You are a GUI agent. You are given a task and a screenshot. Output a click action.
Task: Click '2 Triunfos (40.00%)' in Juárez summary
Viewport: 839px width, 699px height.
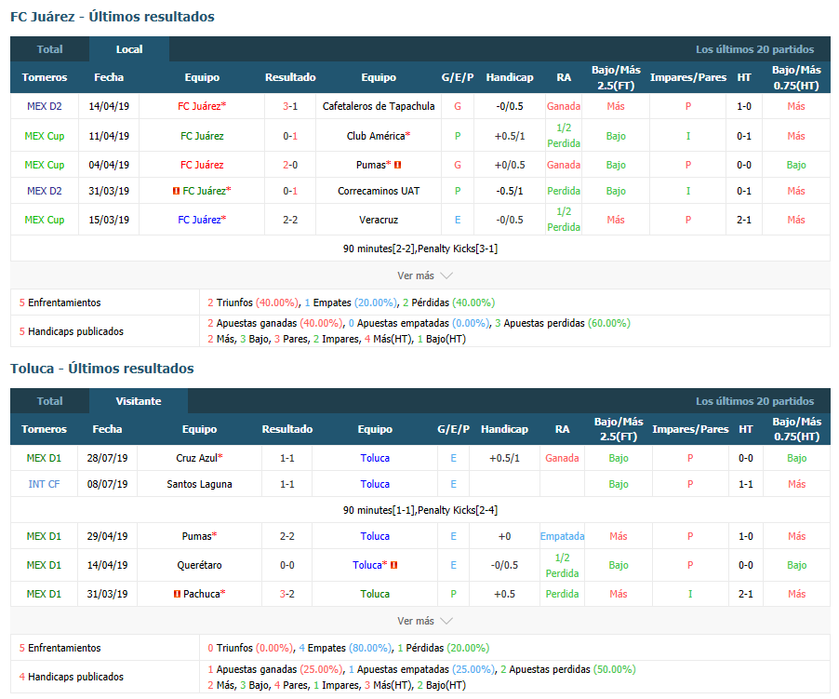click(x=253, y=302)
